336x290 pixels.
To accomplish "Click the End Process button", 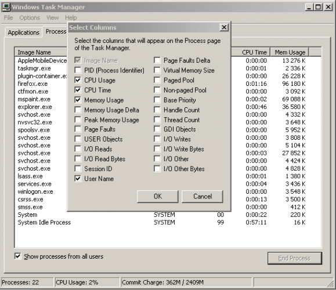I will coord(294,258).
